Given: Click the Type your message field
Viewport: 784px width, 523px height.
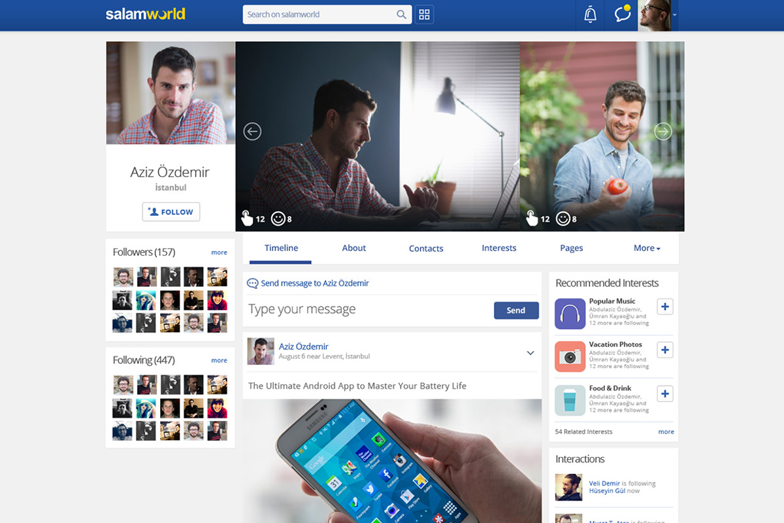Looking at the screenshot, I should click(x=368, y=309).
